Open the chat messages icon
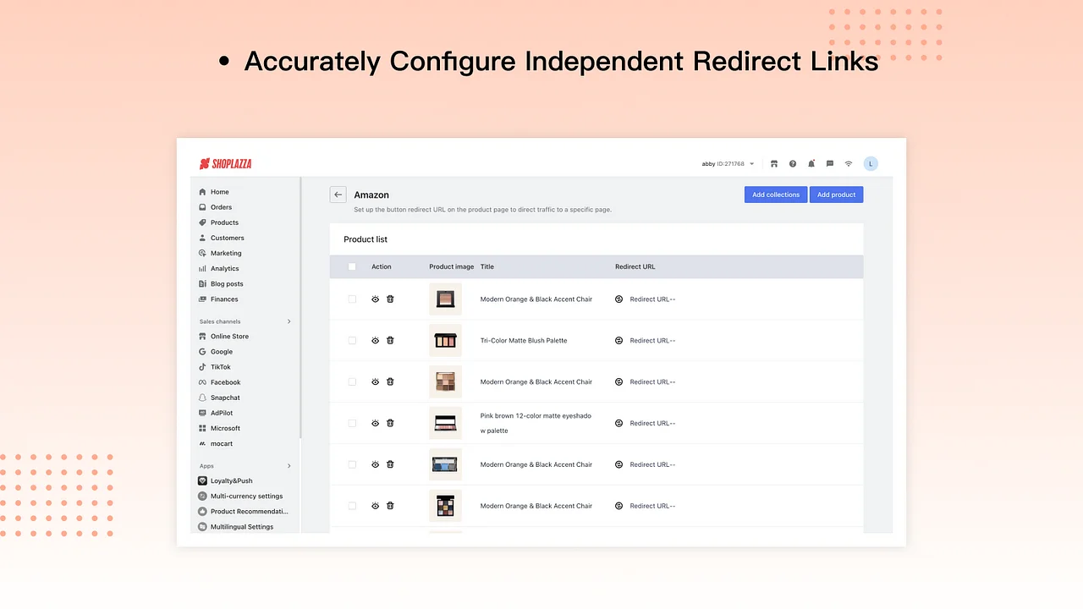Screen dimensions: 1083x609 click(830, 164)
